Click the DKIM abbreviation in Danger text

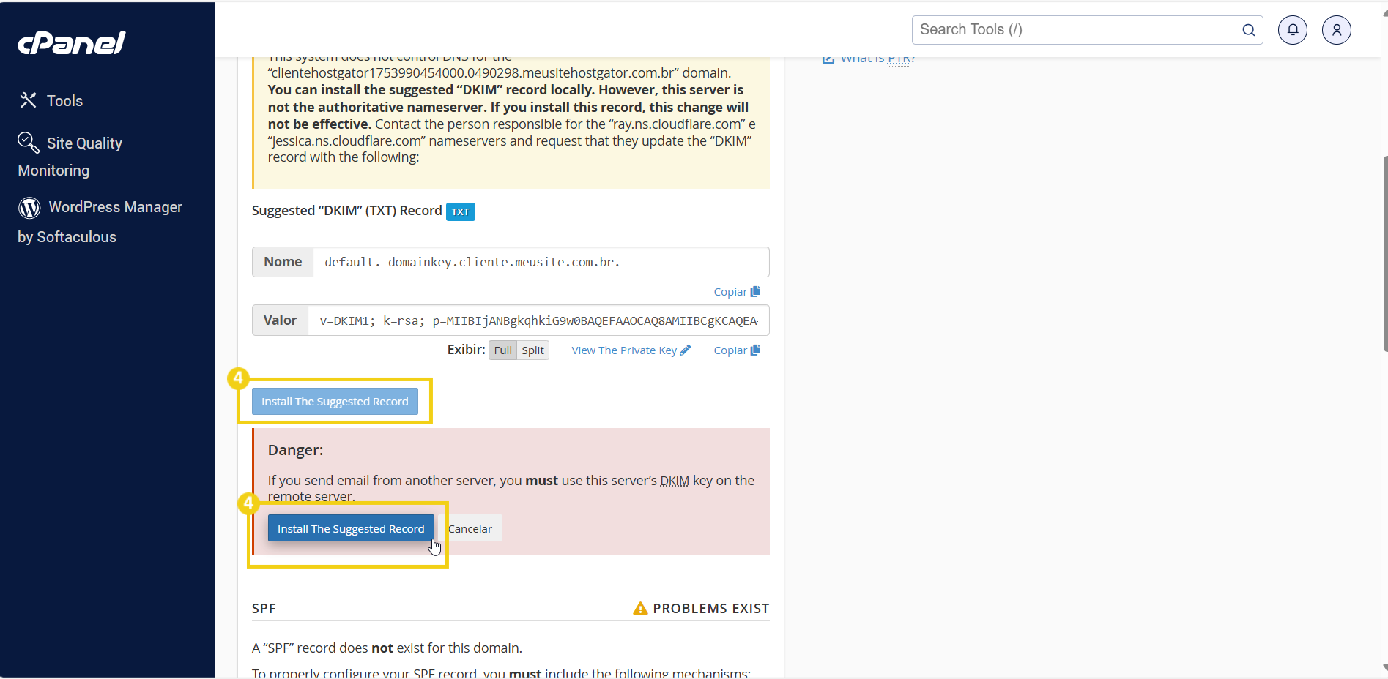coord(674,481)
